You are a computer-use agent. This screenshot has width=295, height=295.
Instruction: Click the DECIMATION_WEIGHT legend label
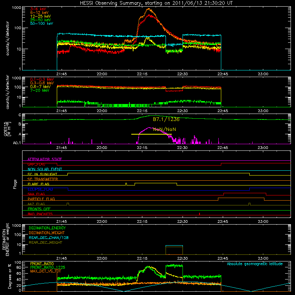47,233
